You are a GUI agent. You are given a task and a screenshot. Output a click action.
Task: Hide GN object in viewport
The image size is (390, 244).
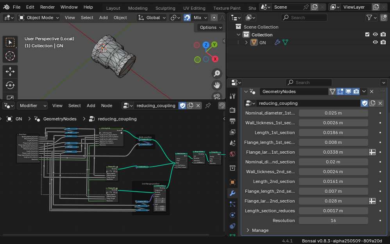(375, 42)
